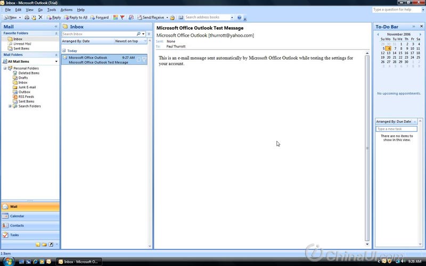Open the Search address books dropdown
This screenshot has width=426, height=266.
pyautogui.click(x=232, y=18)
